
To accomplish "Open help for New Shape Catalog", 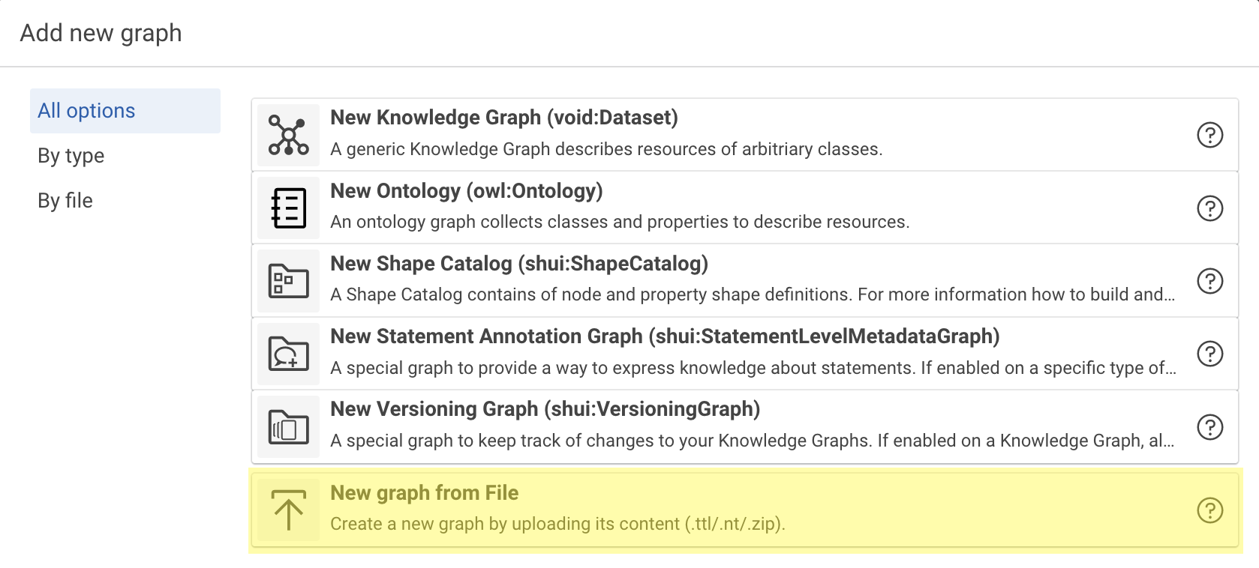I will tap(1210, 280).
